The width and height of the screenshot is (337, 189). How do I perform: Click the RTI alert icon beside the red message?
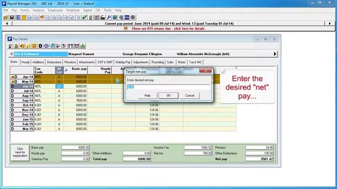point(126,28)
